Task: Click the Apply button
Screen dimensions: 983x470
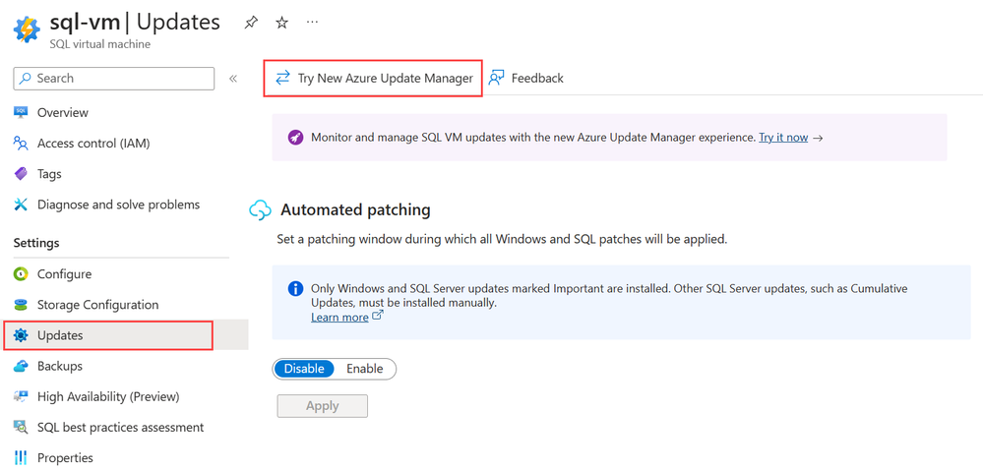Action: (322, 406)
